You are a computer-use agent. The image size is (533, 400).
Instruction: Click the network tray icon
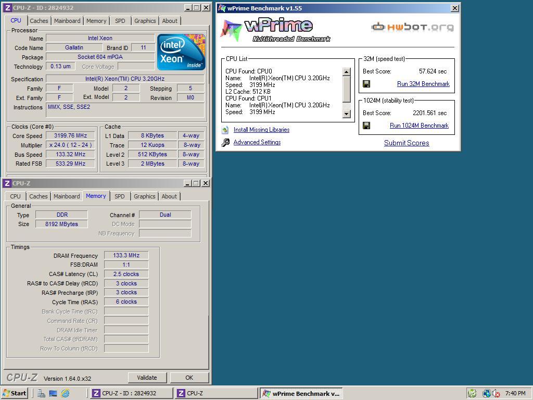pyautogui.click(x=487, y=394)
